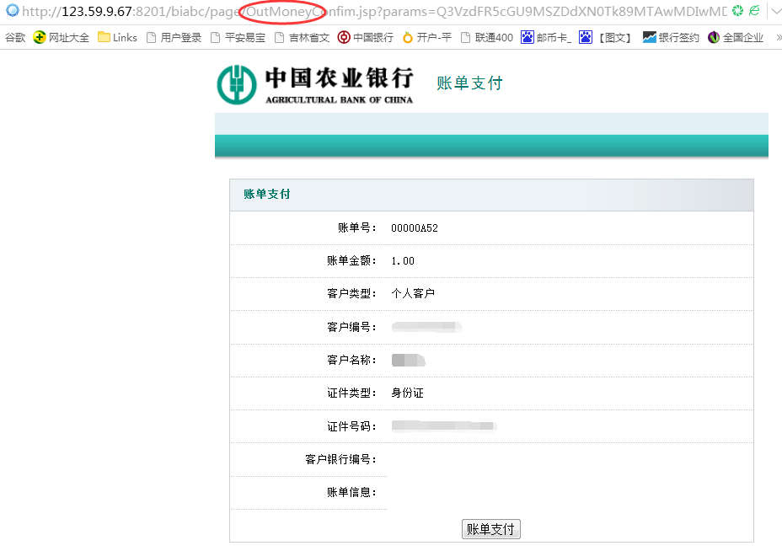Click the round icon beside 全国企业

pos(714,37)
